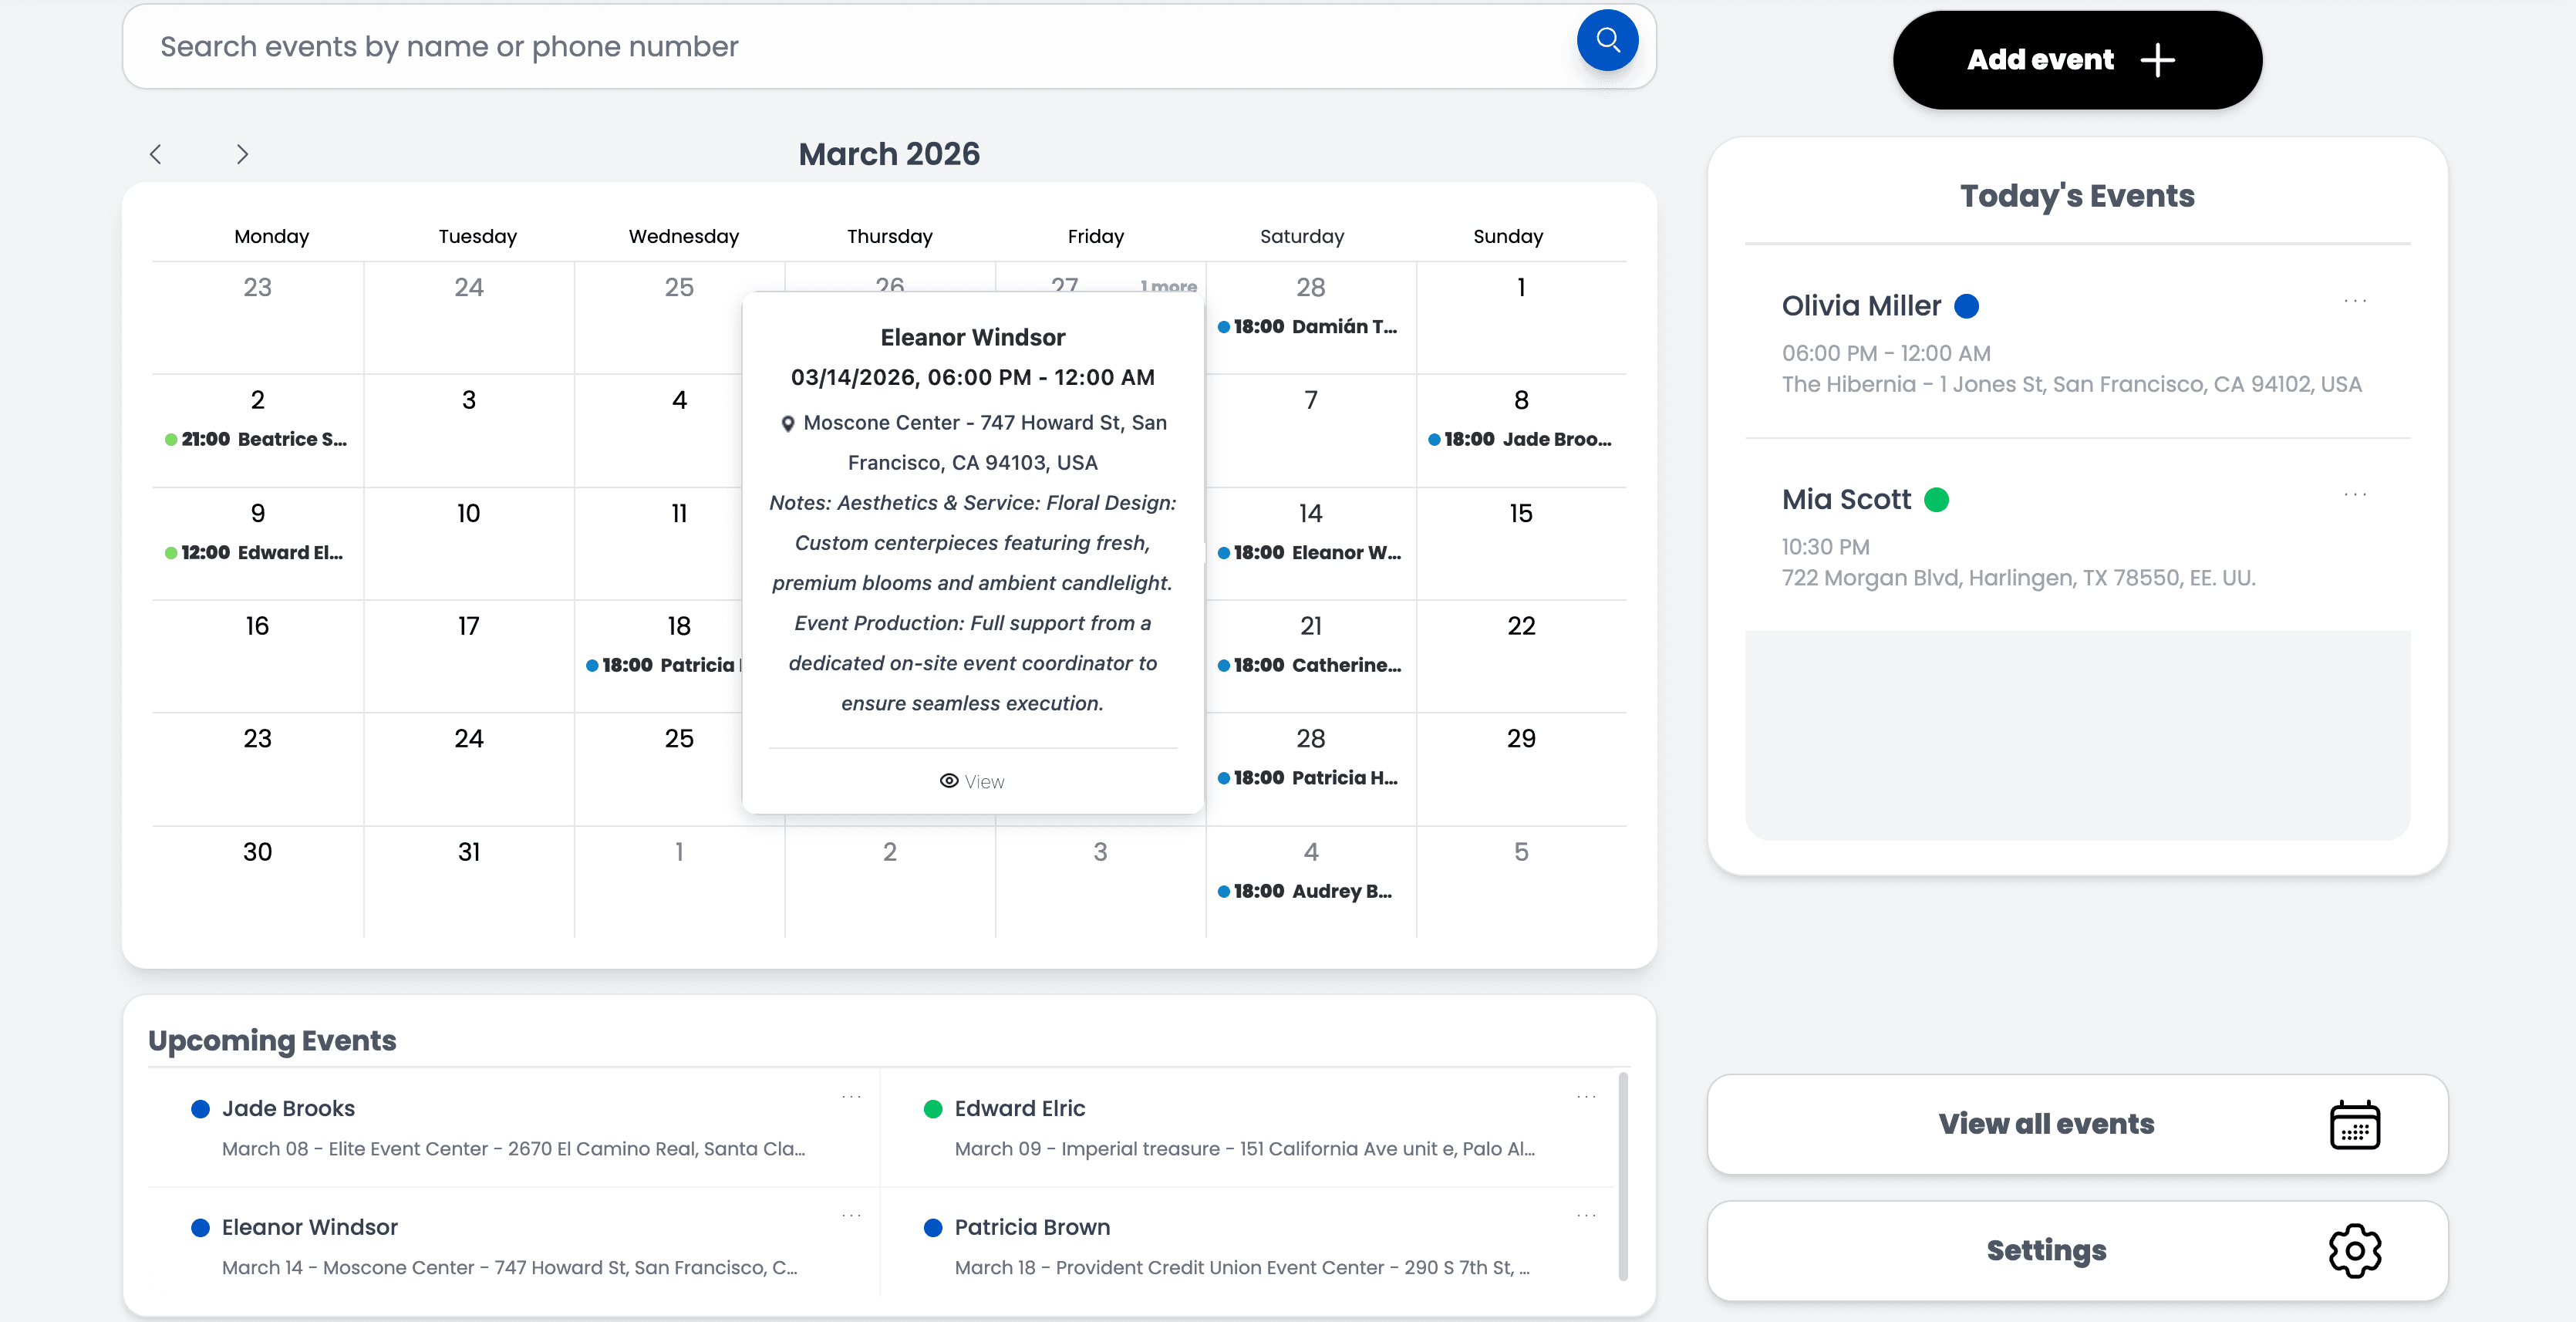Screen dimensions: 2576x1322
Task: Click the Add event button
Action: [x=2076, y=60]
